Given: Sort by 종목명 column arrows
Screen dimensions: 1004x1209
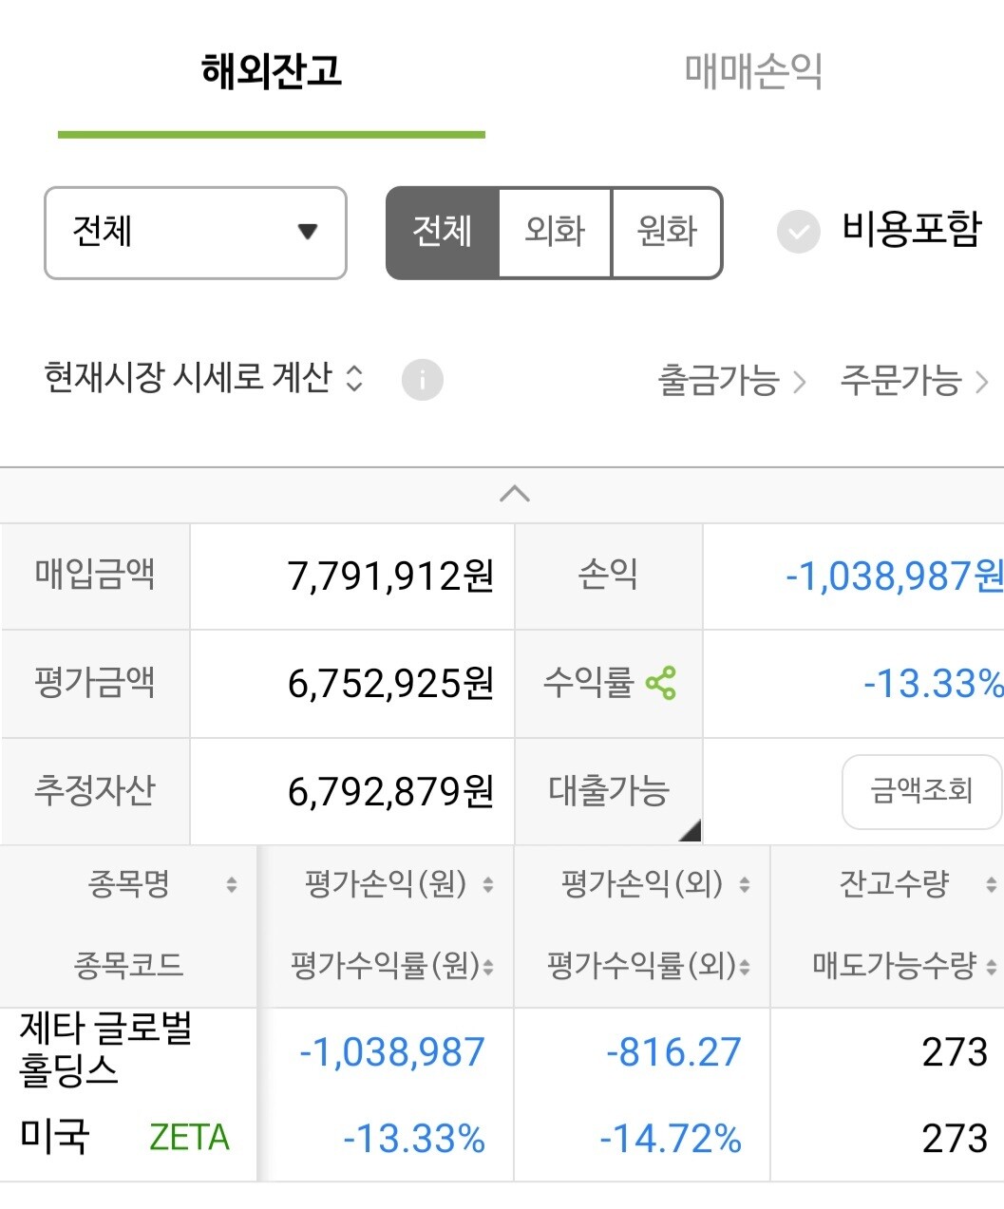Looking at the screenshot, I should tap(231, 885).
